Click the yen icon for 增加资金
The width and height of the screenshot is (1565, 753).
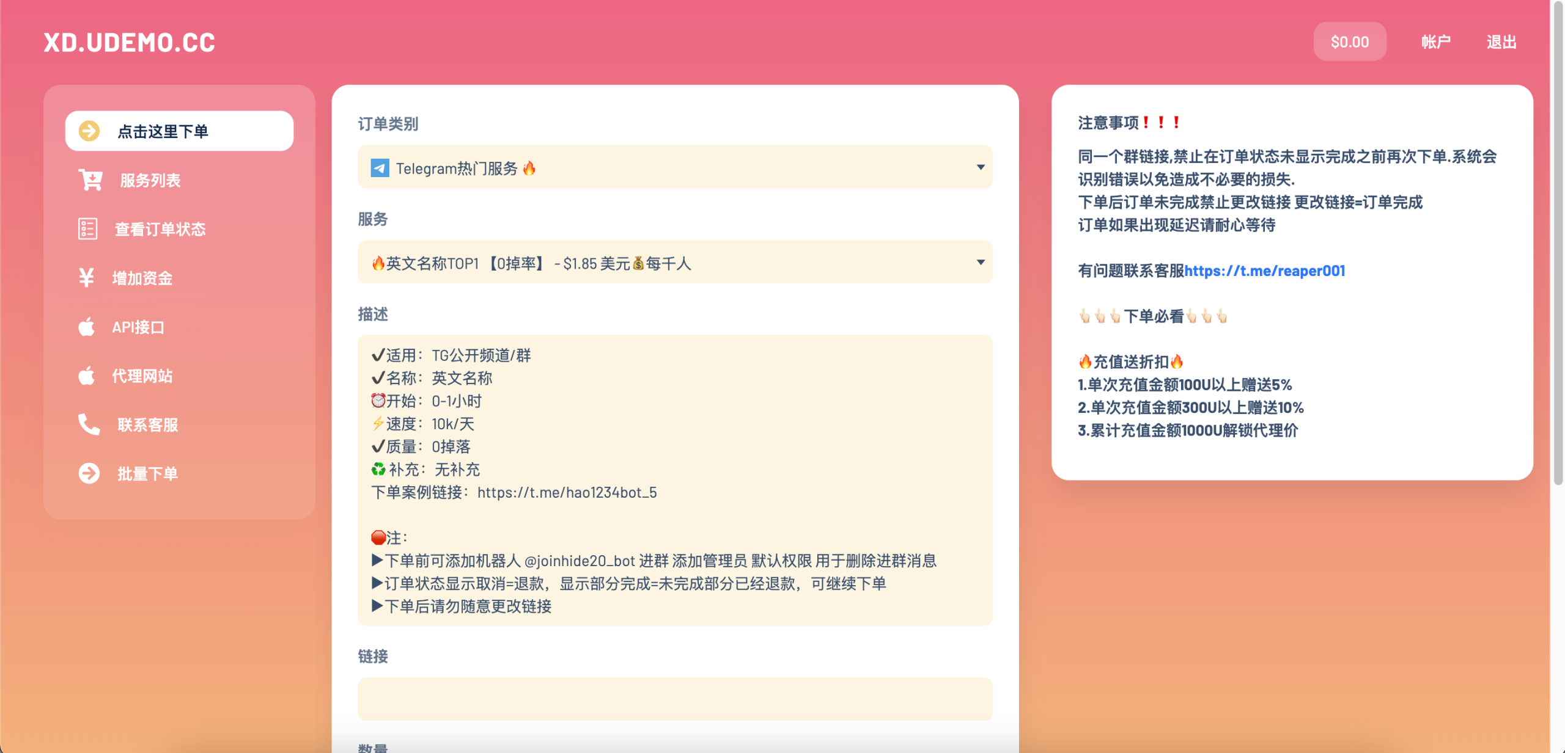86,278
